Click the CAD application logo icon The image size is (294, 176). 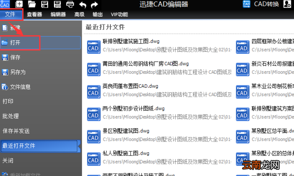(x=5, y=4)
